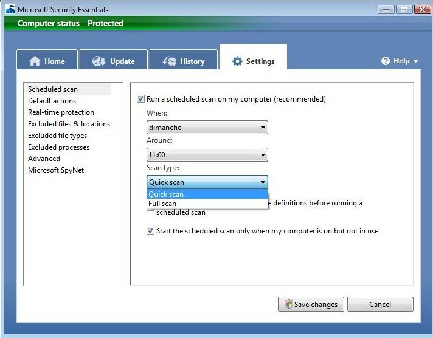Open Excluded files & locations settings
This screenshot has height=338, width=433.
tap(69, 124)
